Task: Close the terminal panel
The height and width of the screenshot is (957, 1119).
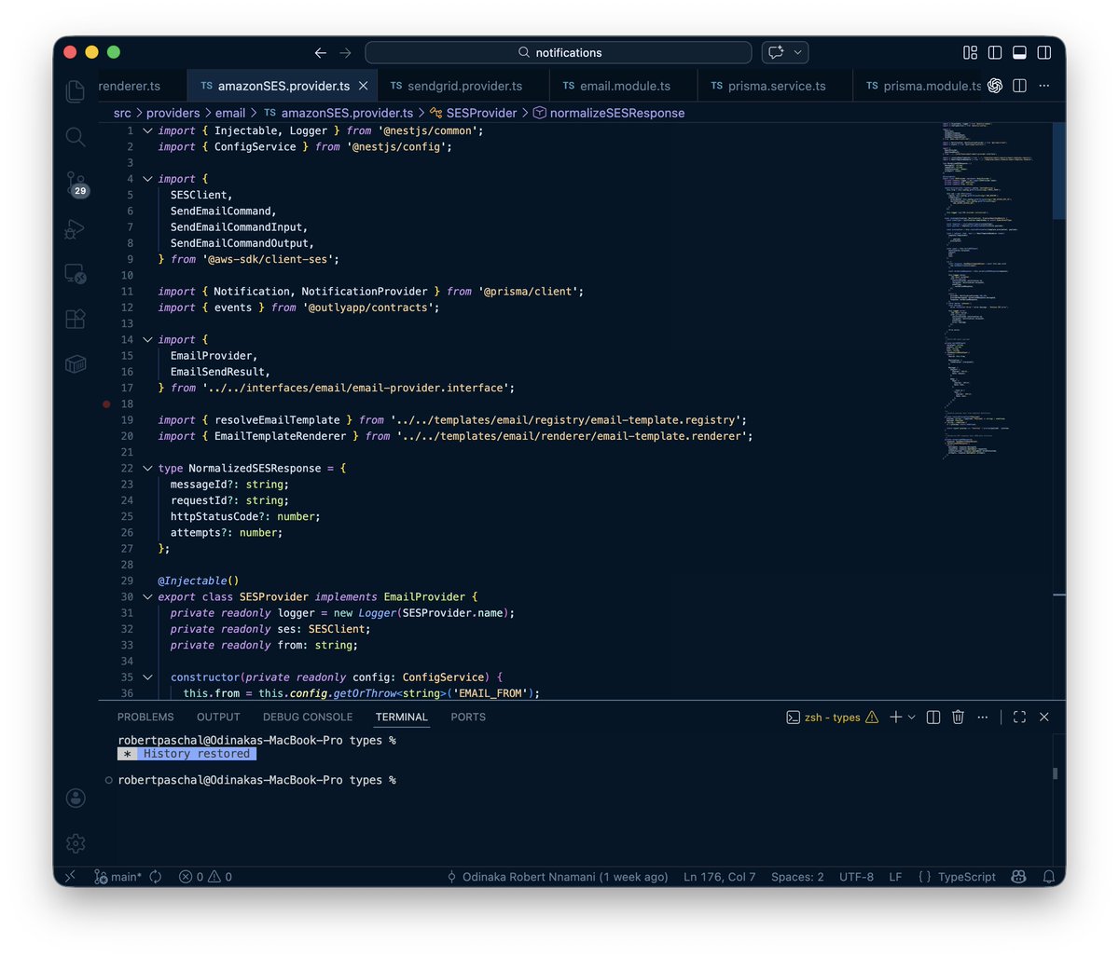Action: 1044,718
